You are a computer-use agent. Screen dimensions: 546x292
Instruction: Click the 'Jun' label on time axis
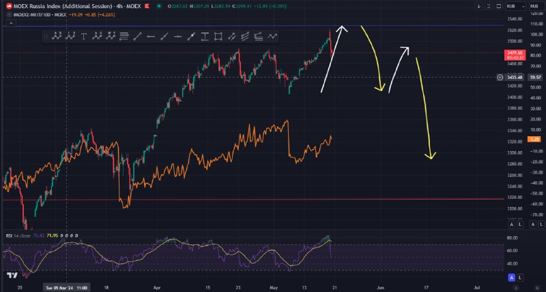pyautogui.click(x=380, y=287)
